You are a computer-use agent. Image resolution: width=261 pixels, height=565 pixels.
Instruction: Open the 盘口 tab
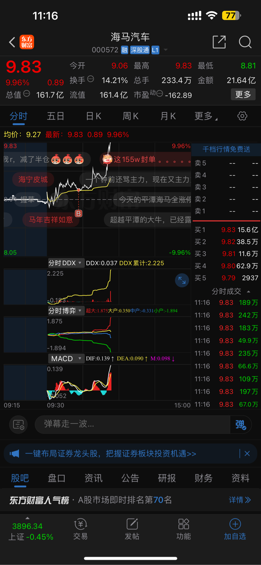(56, 478)
